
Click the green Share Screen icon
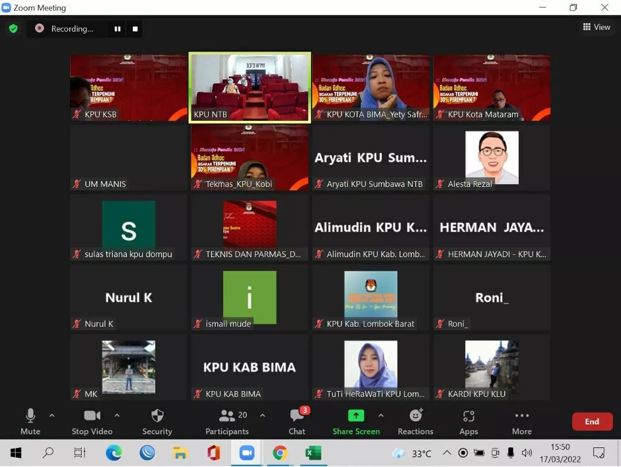356,416
